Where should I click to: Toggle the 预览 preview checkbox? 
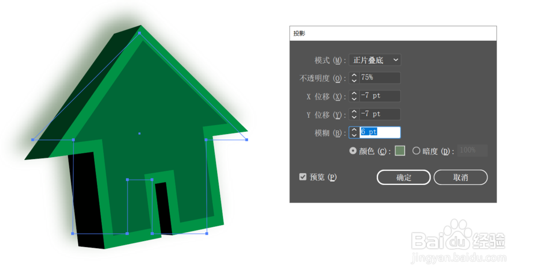click(x=302, y=177)
